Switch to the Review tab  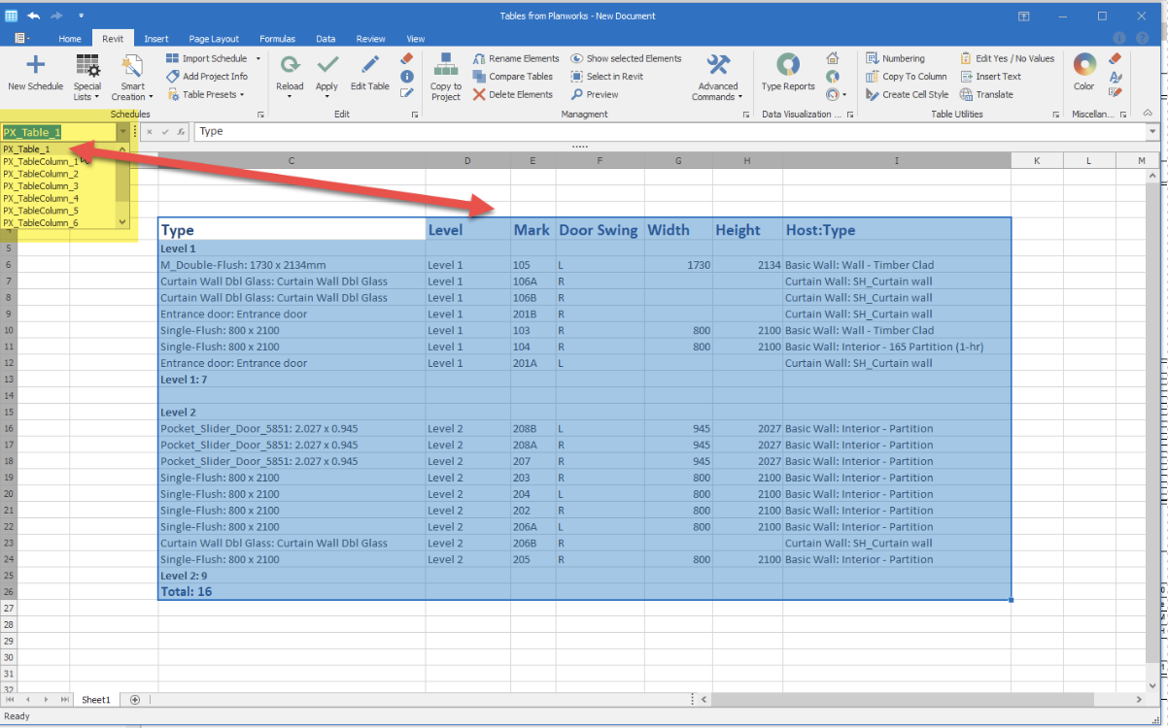coord(370,39)
